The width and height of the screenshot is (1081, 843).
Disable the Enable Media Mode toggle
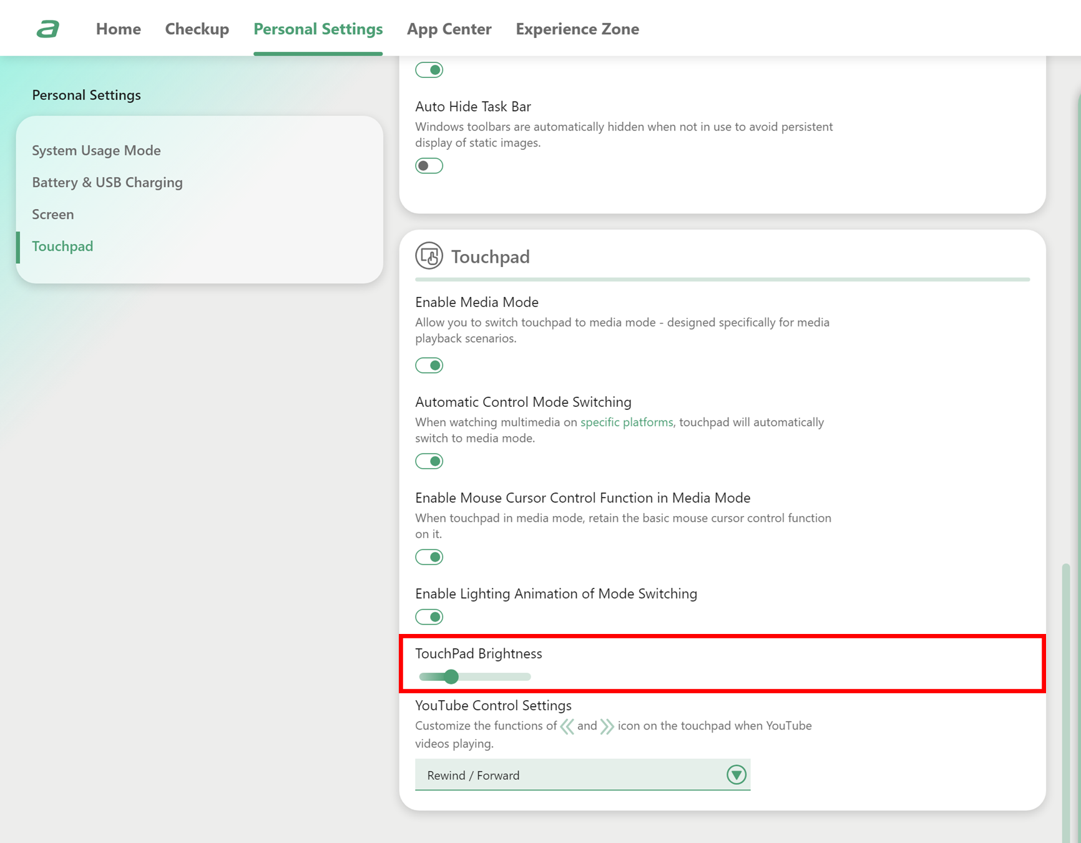point(429,365)
